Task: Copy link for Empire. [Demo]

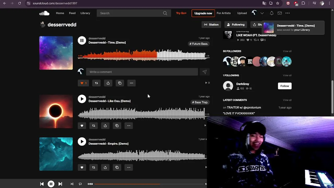Action: coord(117,167)
